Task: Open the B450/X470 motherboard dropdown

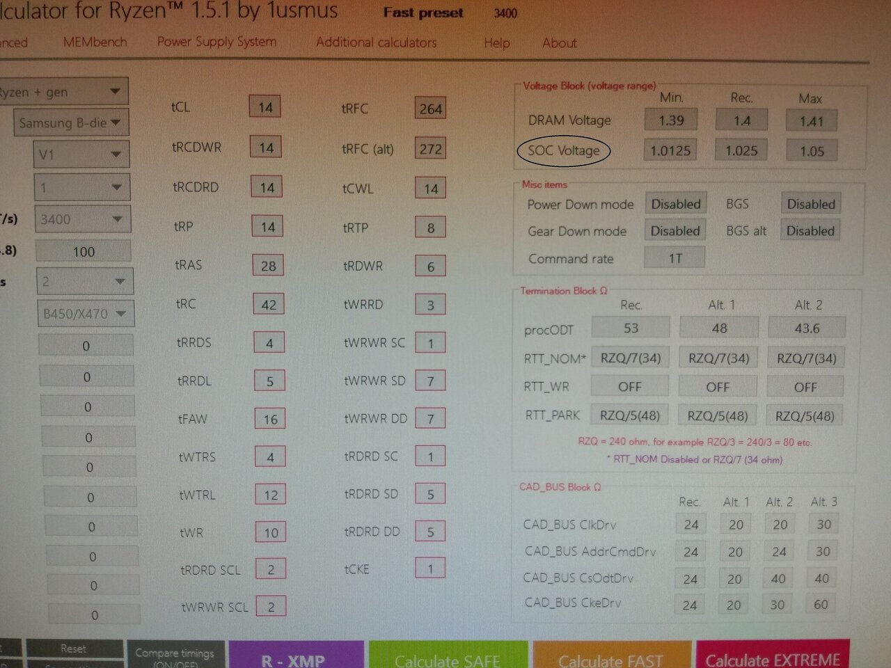Action: coord(85,314)
